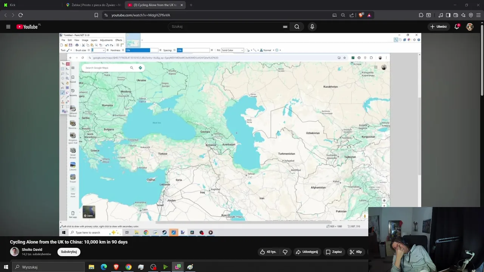
Task: Go to the YouTube home logo
Action: coord(27,26)
